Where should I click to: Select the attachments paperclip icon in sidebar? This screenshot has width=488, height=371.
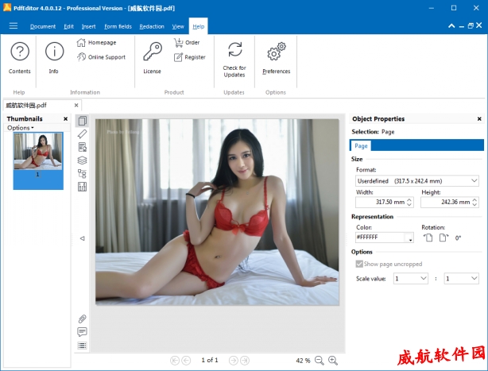[82, 319]
